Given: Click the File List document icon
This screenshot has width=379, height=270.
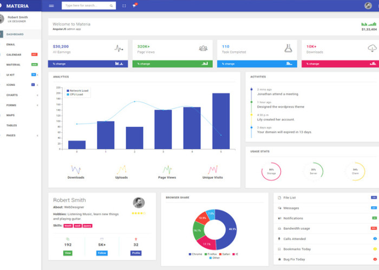Looking at the screenshot, I should (x=279, y=198).
